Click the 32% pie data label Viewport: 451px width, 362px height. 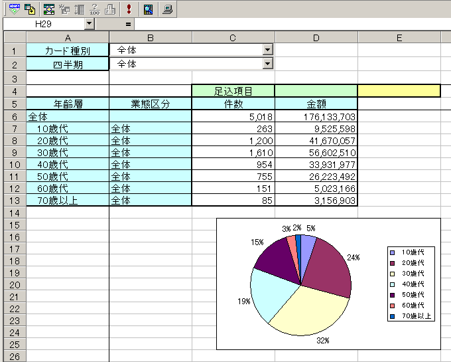tap(323, 341)
